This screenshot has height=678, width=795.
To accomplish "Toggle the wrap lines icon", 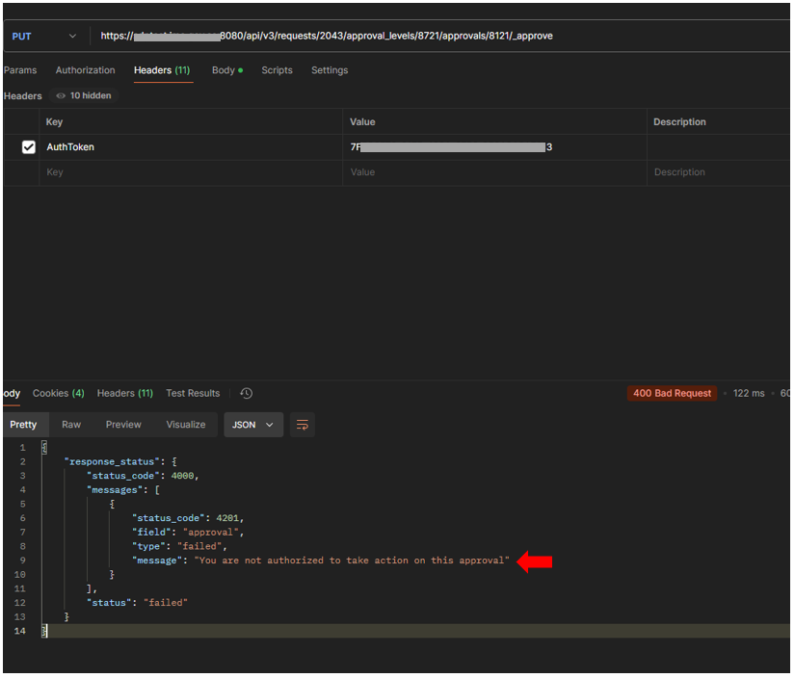I will [x=303, y=425].
